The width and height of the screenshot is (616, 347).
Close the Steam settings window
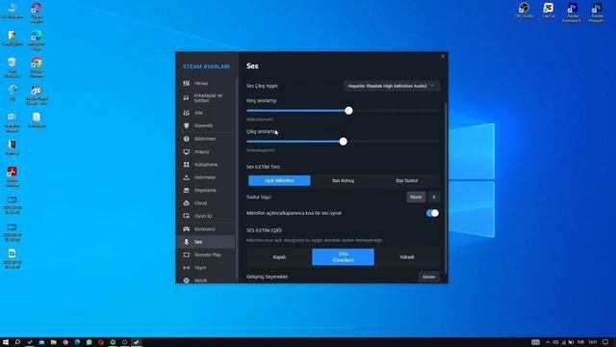[443, 57]
